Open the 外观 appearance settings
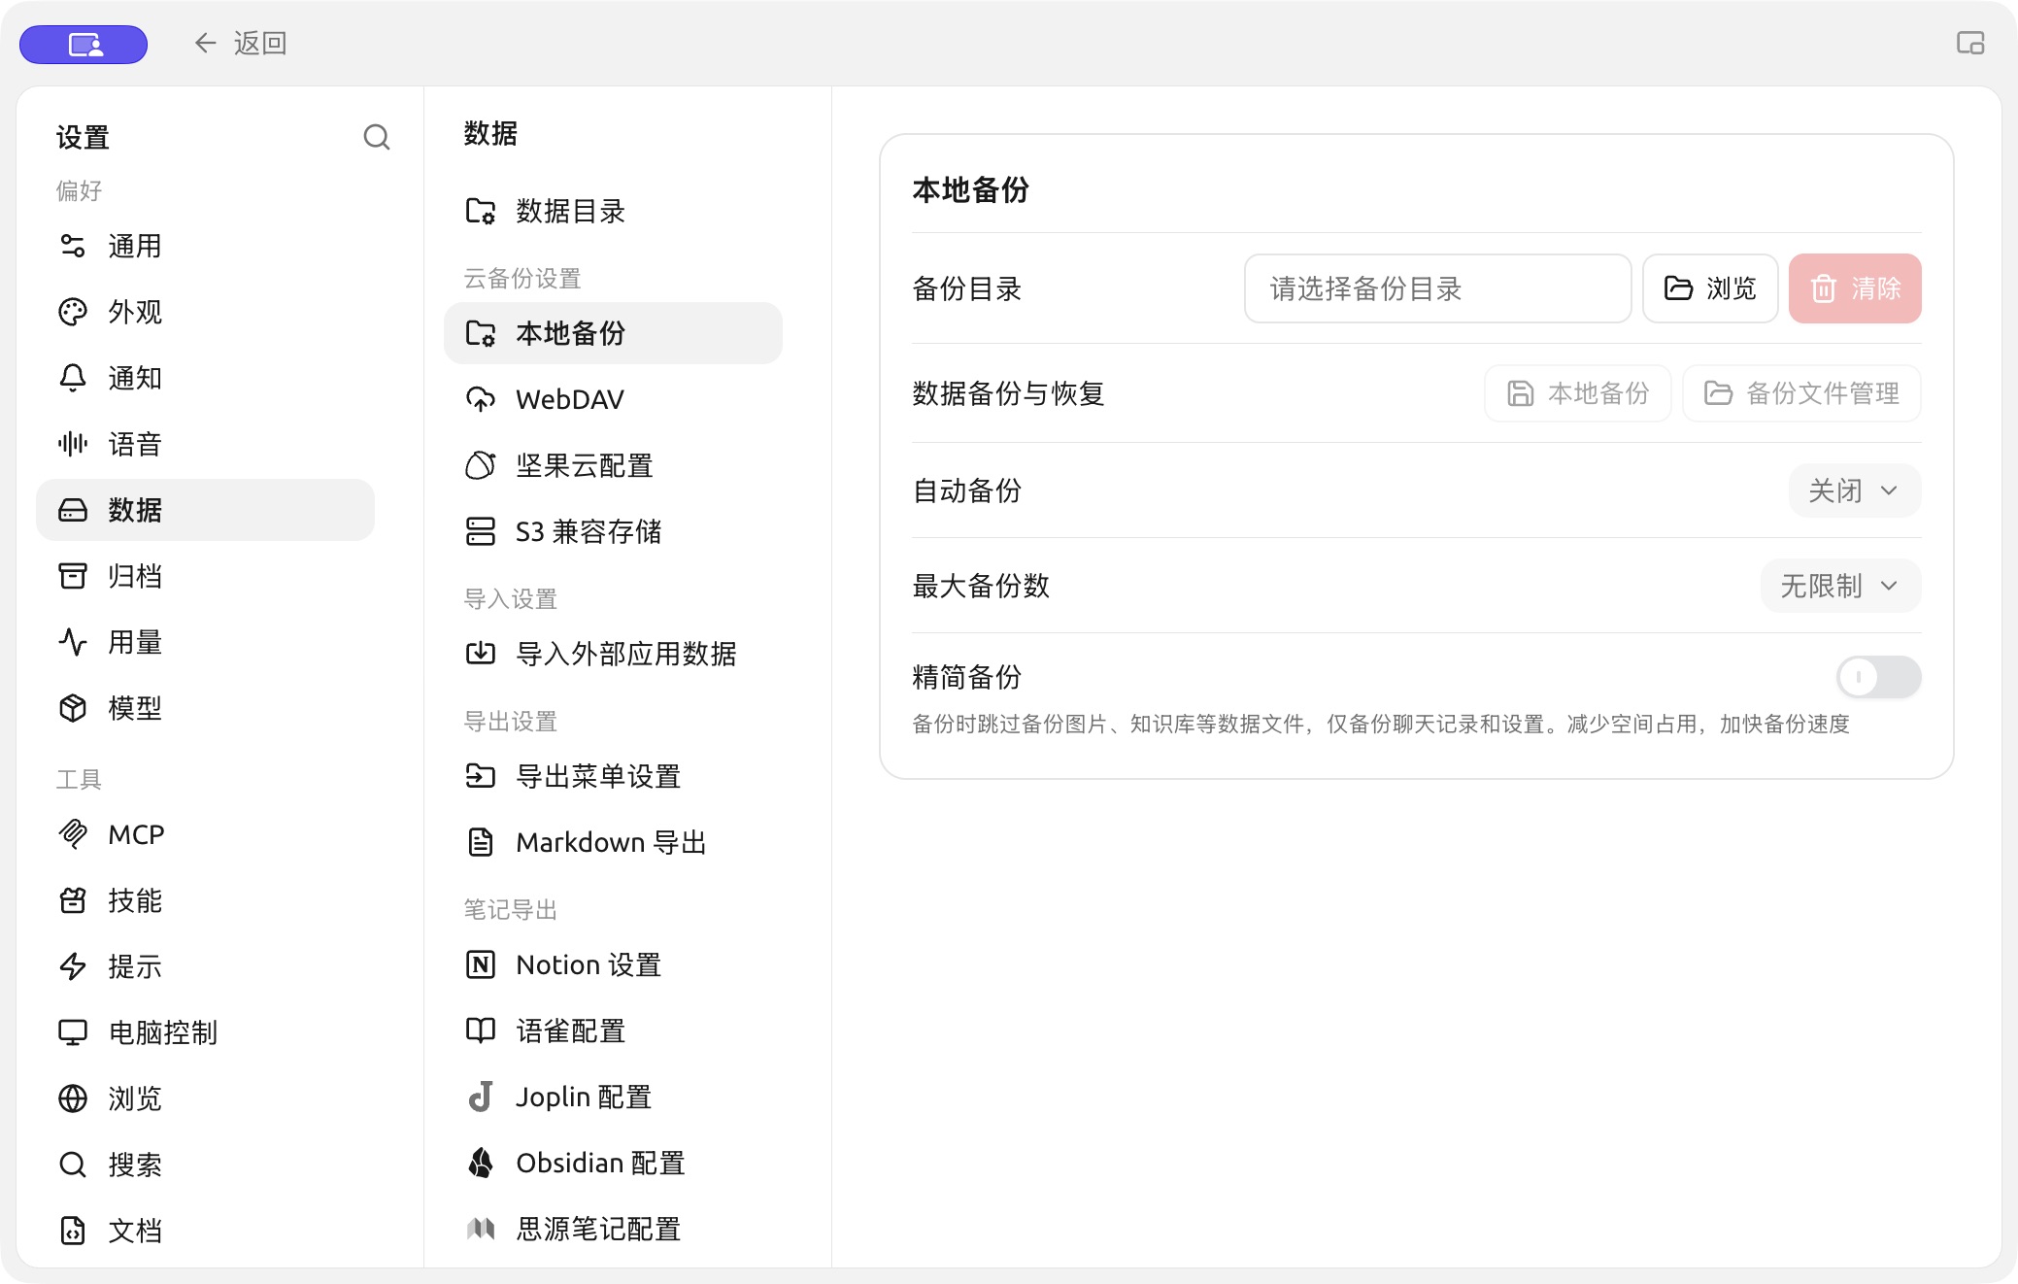 [205, 312]
